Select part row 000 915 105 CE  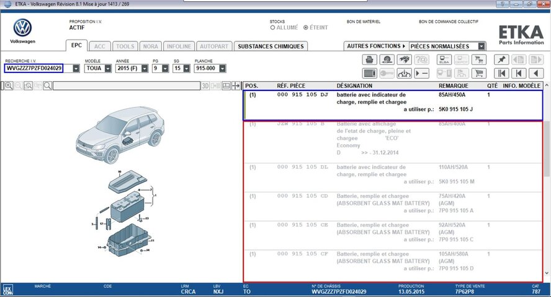click(x=393, y=235)
